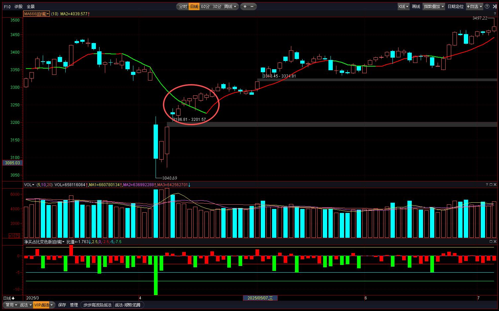499x311 pixels.
Task: Click the 2025/3 date label on time axis
Action: (x=33, y=298)
